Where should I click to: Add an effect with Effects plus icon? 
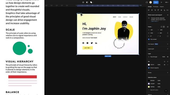tap(168, 94)
